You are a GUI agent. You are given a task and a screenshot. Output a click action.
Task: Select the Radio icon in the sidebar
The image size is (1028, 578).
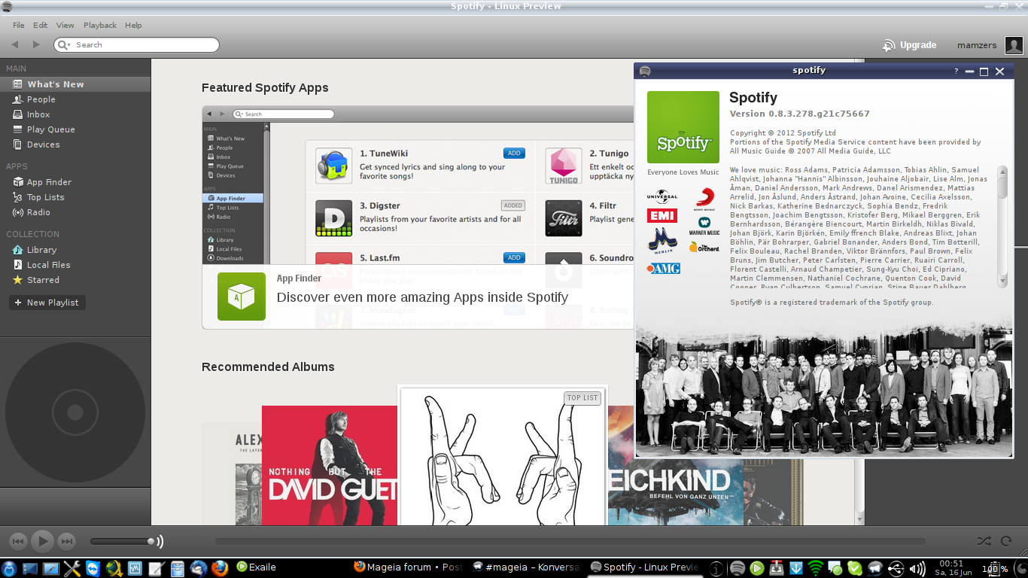tap(18, 212)
